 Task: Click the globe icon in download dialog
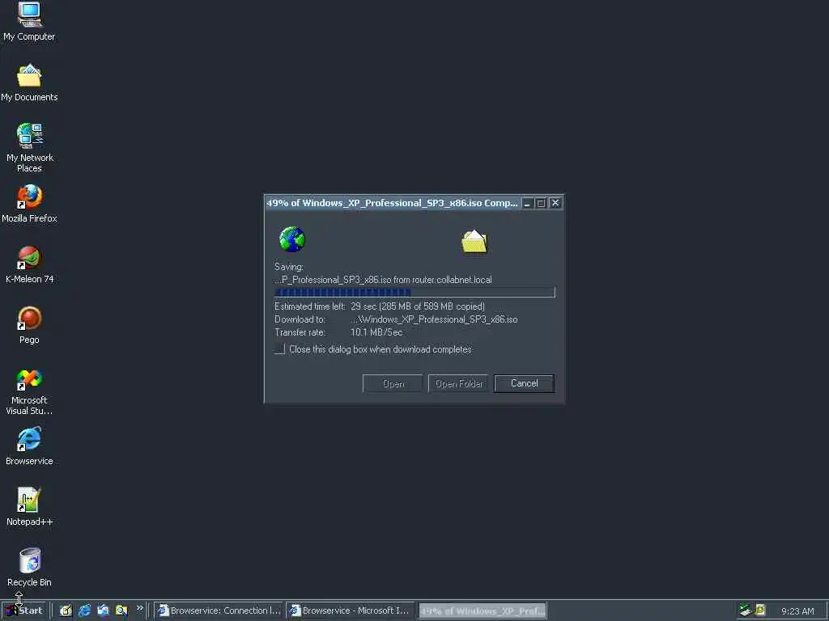tap(291, 239)
